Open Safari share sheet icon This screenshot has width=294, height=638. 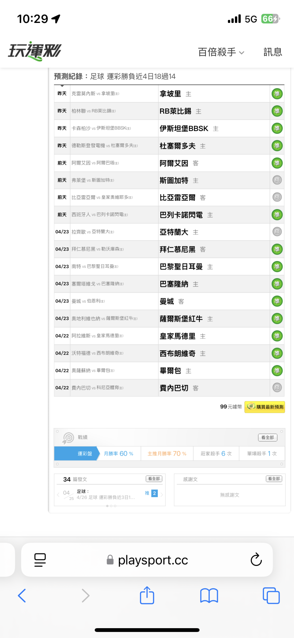click(147, 595)
